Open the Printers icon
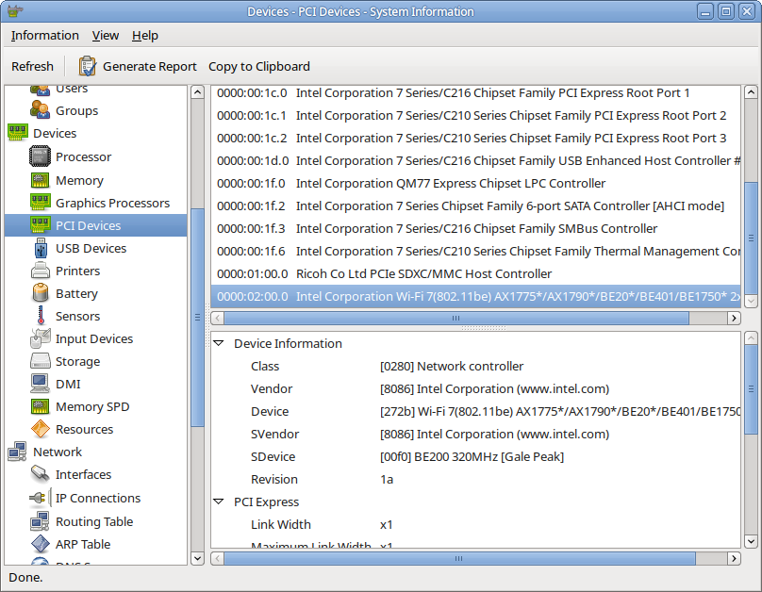This screenshot has width=762, height=592. coord(41,271)
